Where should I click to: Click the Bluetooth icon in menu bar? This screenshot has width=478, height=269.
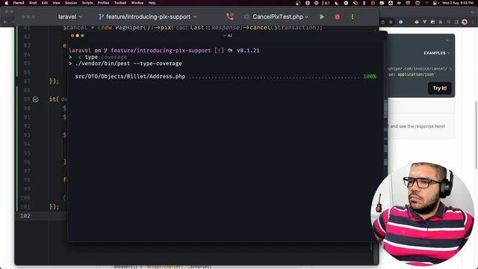(364, 3)
